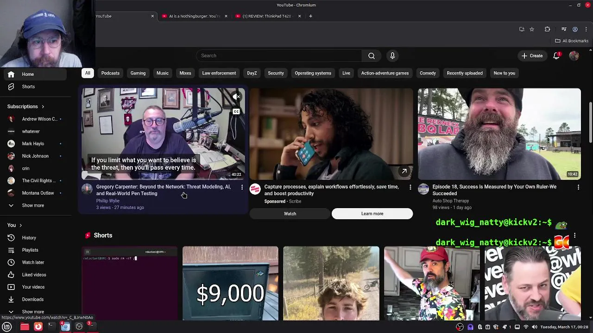
Task: Open the All Bookmarks folder
Action: [572, 41]
